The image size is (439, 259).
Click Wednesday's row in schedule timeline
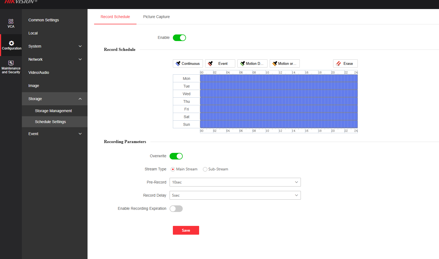(x=278, y=94)
